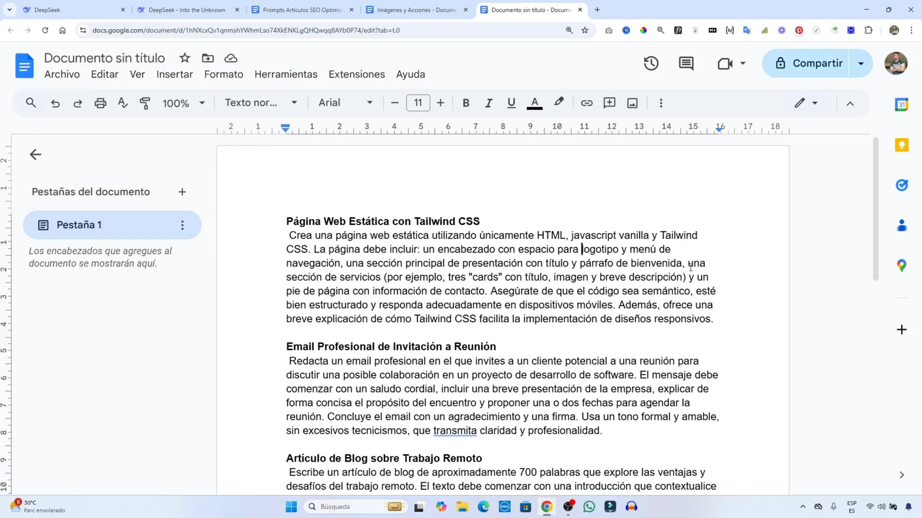Open the Arial font dropdown
This screenshot has width=922, height=518.
coord(345,103)
